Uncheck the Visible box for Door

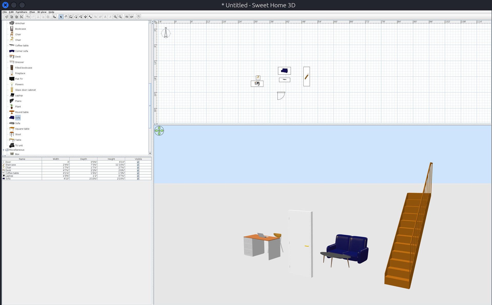click(138, 162)
